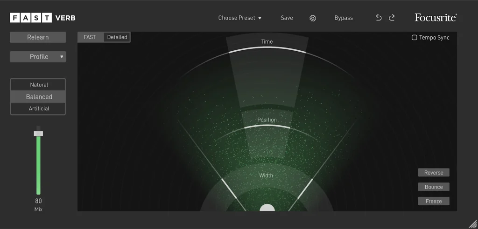
Task: Click the Mix slider handle
Action: (38, 134)
